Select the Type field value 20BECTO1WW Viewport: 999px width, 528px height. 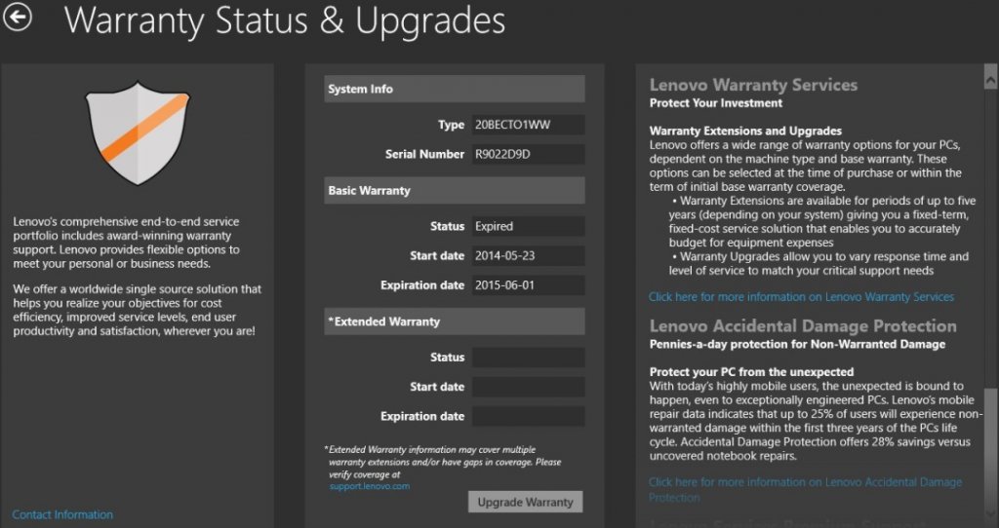click(x=528, y=125)
